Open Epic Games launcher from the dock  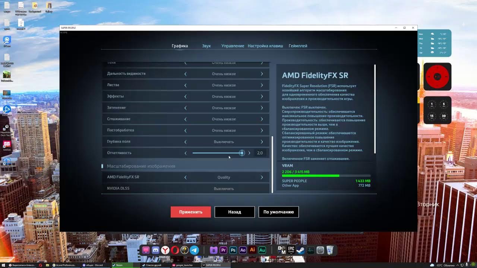pyautogui.click(x=291, y=251)
